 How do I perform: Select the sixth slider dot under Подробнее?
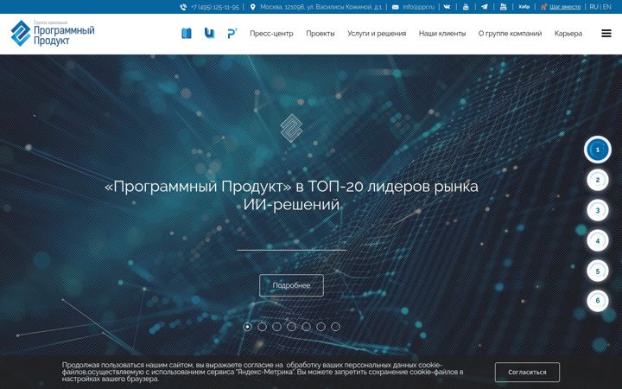[321, 327]
